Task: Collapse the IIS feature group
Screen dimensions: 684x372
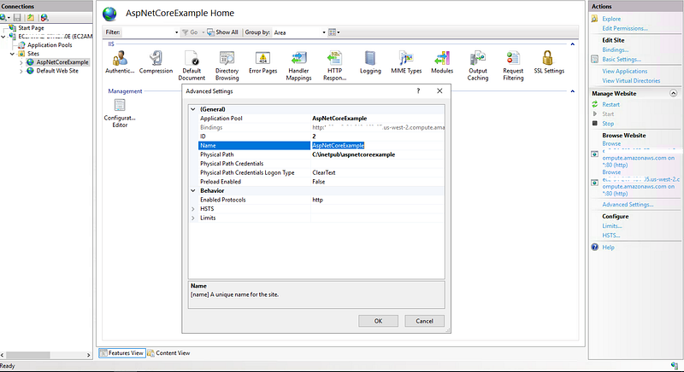Action: 572,44
